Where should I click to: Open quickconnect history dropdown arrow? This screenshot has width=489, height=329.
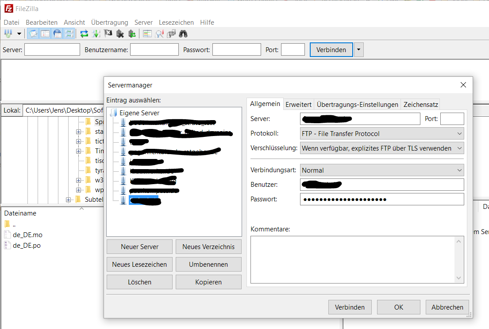coord(358,50)
